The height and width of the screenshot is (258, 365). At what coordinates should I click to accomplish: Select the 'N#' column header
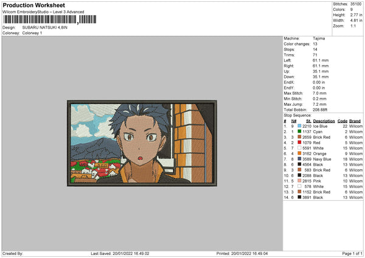pyautogui.click(x=294, y=121)
